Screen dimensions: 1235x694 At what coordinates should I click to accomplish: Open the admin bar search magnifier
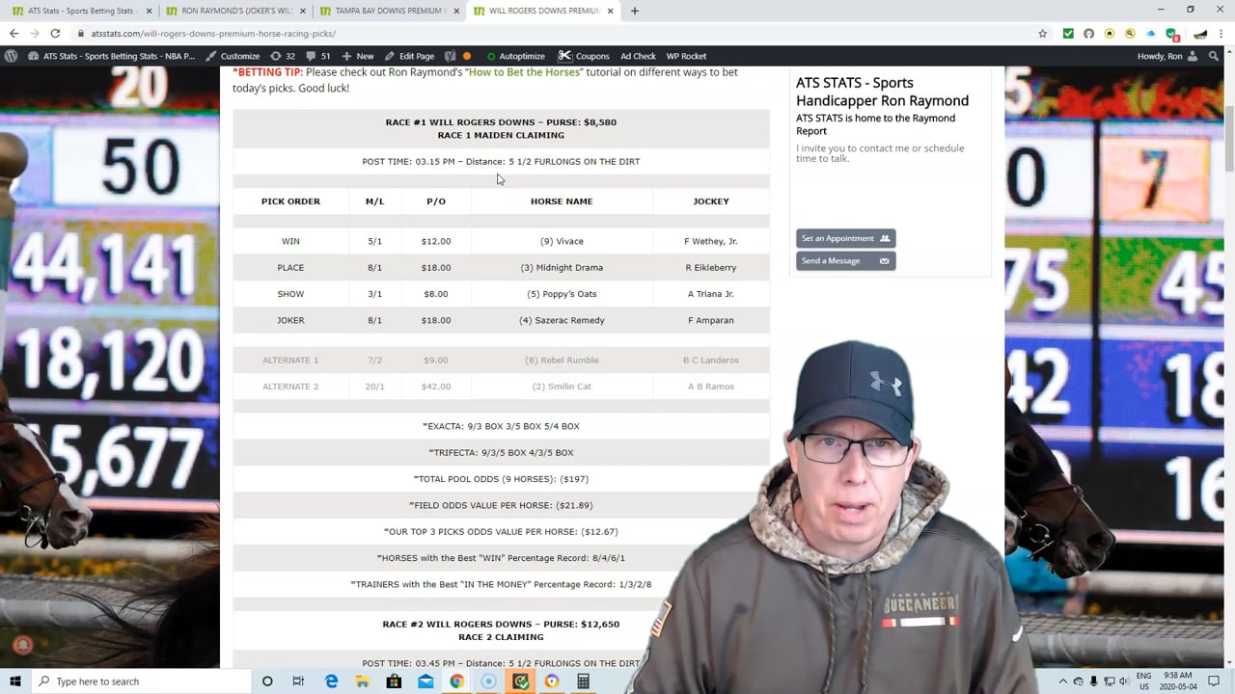1214,56
